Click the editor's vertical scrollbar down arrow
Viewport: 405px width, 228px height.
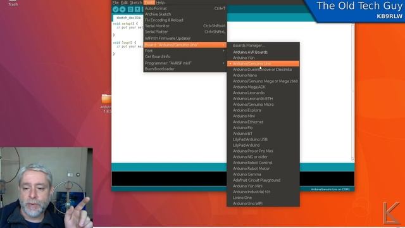[353, 160]
